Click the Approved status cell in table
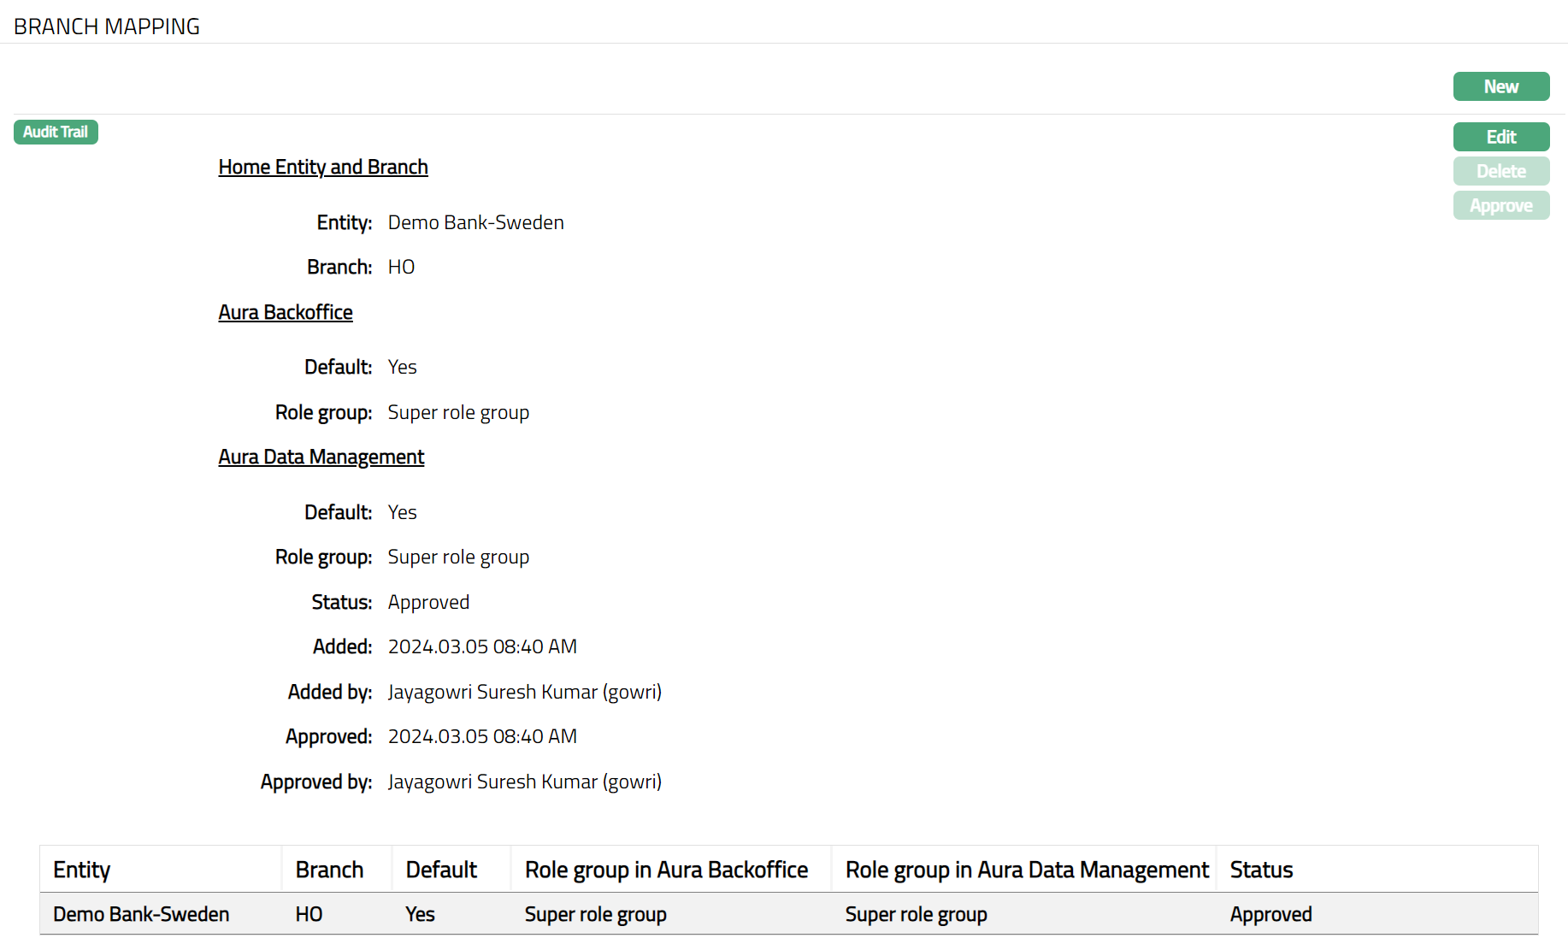1568x944 pixels. coord(1270,914)
